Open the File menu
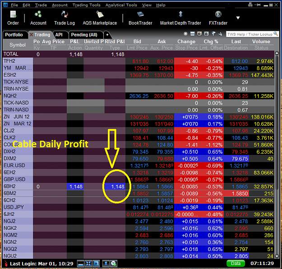The image size is (282, 269). (14, 5)
